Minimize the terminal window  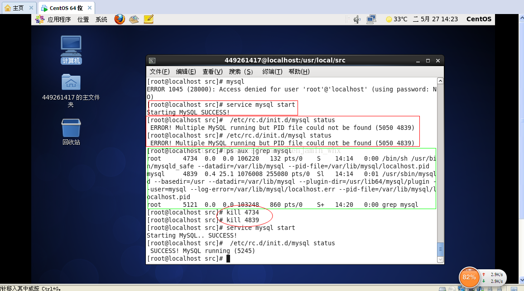pos(418,61)
